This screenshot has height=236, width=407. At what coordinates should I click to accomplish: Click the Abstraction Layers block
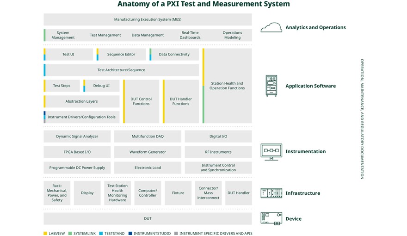(x=81, y=101)
